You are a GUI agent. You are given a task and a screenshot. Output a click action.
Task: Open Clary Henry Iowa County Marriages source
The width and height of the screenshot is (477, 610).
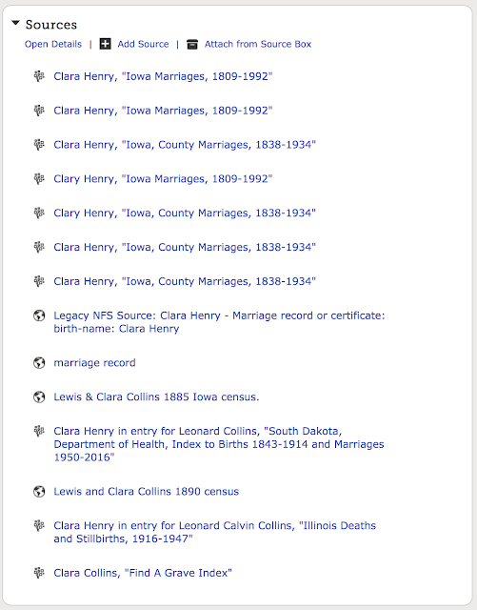coord(185,213)
